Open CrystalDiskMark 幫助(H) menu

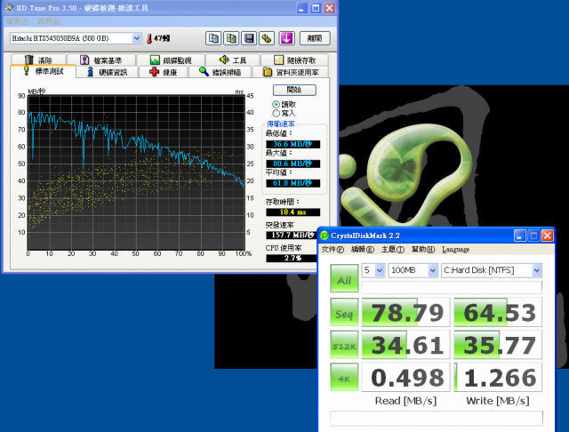423,249
